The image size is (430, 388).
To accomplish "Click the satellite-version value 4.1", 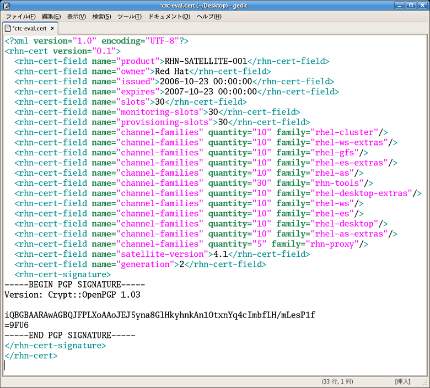I will (221, 254).
